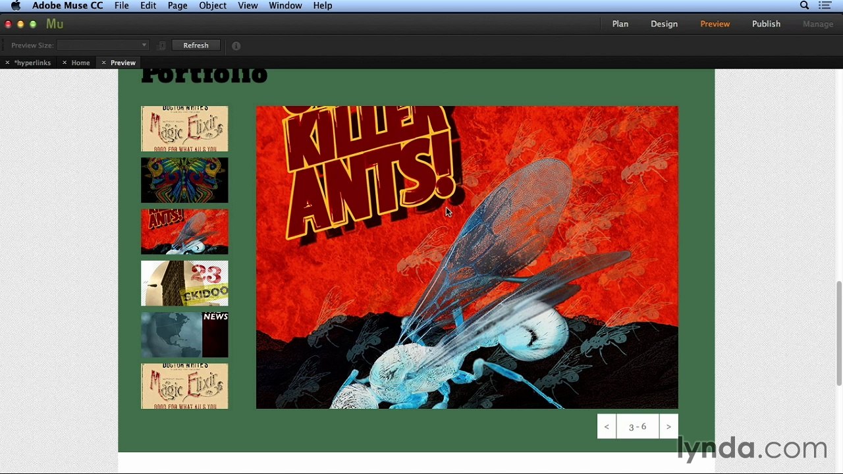Select the News globe thumbnail
The image size is (843, 474).
point(184,334)
